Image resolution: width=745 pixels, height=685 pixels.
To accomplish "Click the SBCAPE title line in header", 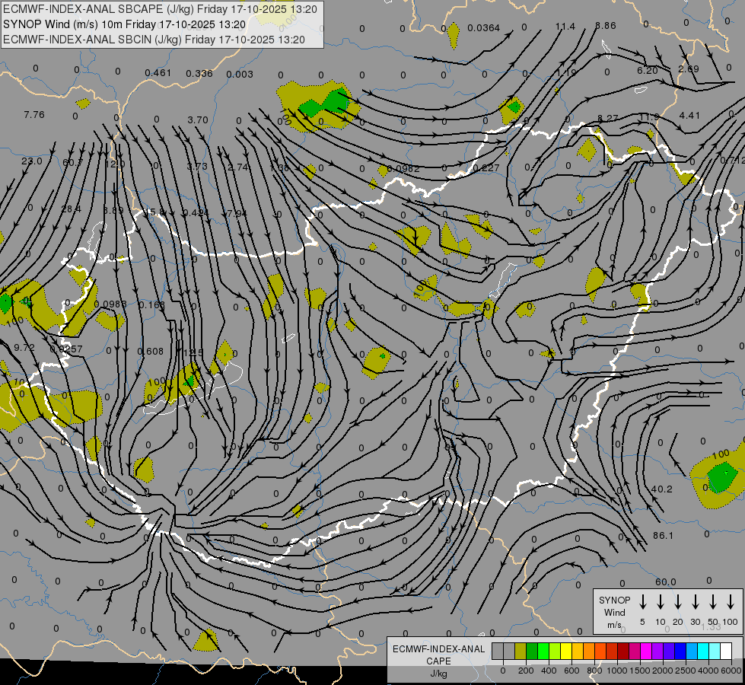I will click(x=160, y=9).
